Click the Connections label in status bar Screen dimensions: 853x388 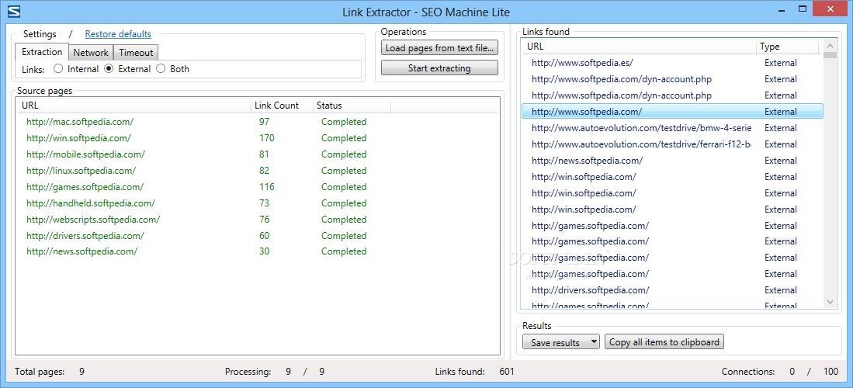pyautogui.click(x=748, y=372)
